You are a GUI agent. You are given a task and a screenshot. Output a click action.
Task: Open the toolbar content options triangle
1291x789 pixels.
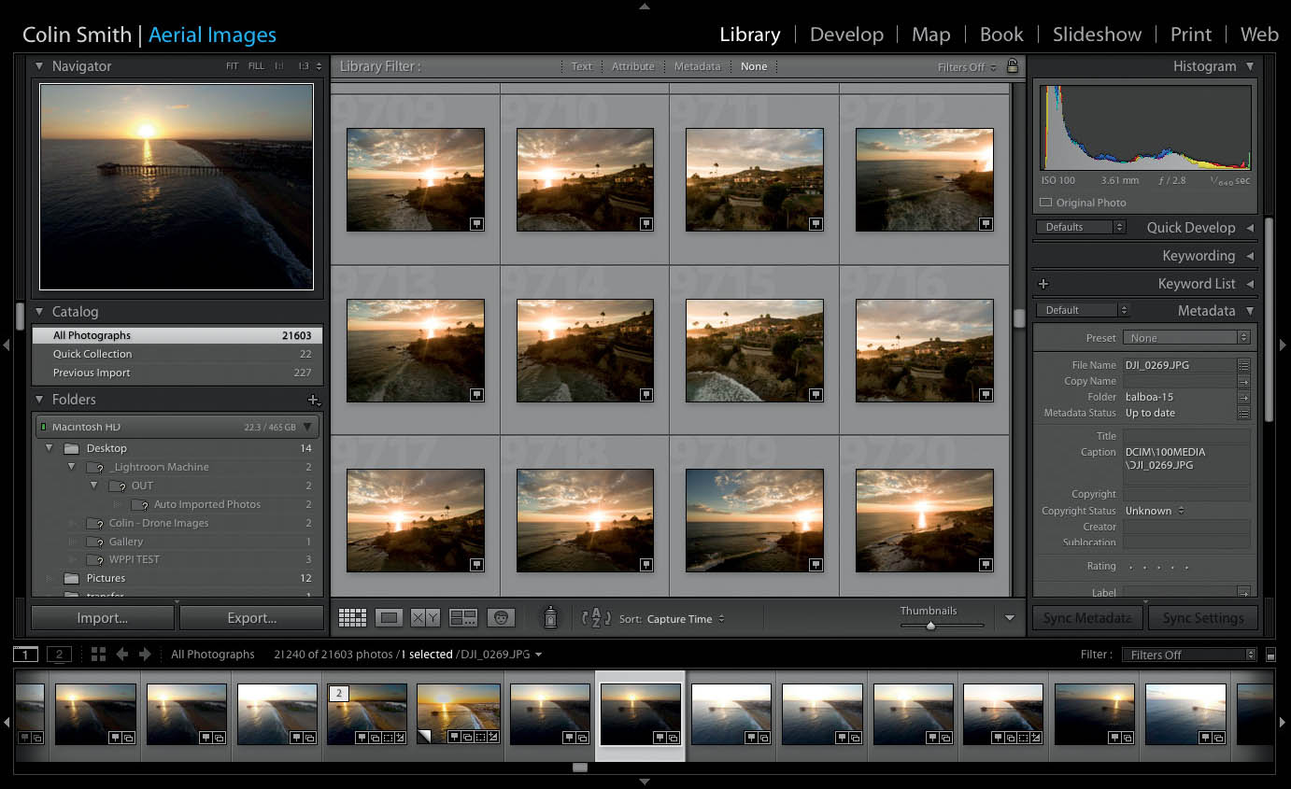point(1010,618)
